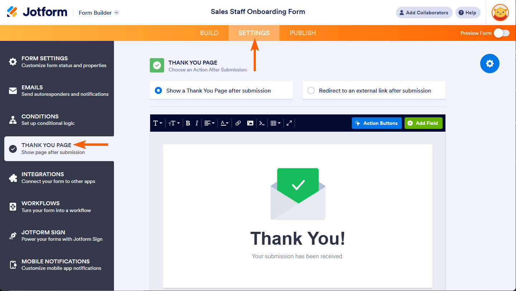
Task: Toggle the Preview Form switch
Action: click(501, 33)
